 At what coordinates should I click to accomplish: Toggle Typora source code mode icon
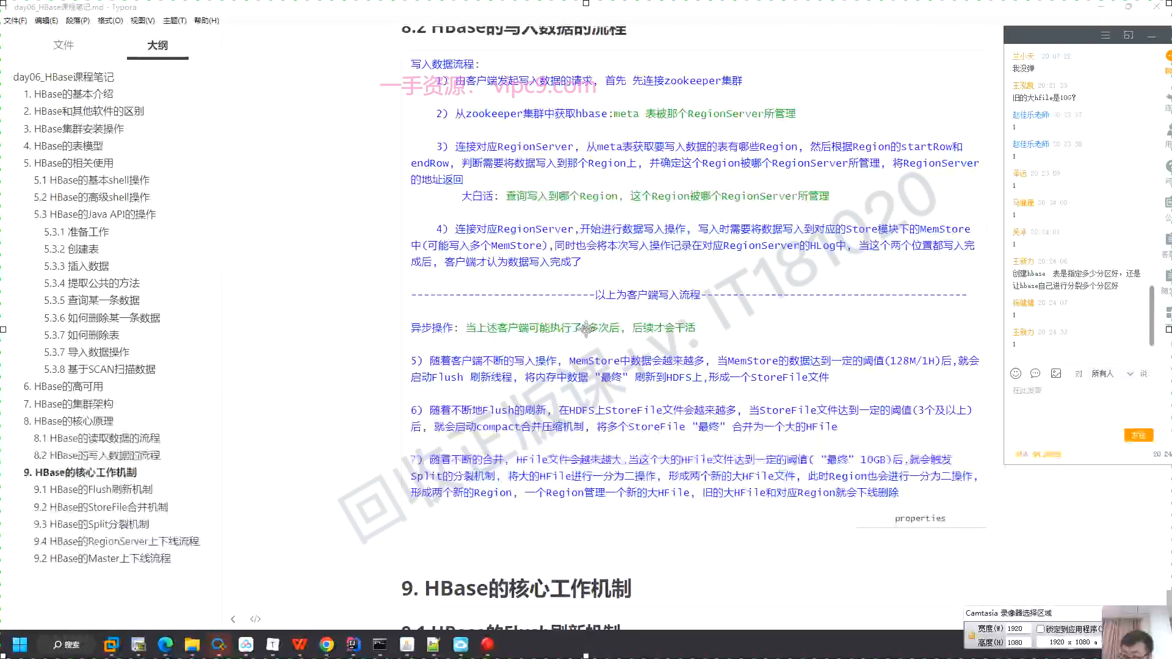(x=255, y=619)
